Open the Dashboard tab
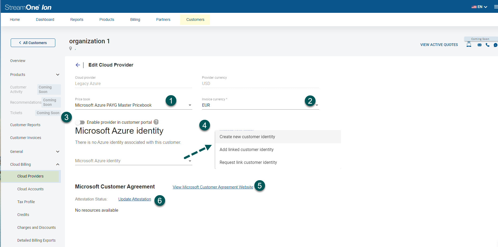This screenshot has width=498, height=247. pyautogui.click(x=45, y=20)
